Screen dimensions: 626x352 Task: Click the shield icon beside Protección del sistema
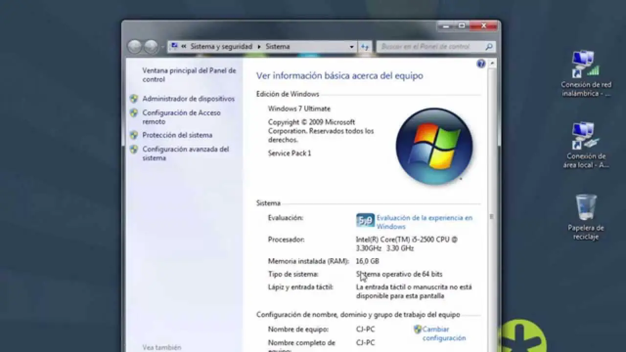pyautogui.click(x=134, y=135)
